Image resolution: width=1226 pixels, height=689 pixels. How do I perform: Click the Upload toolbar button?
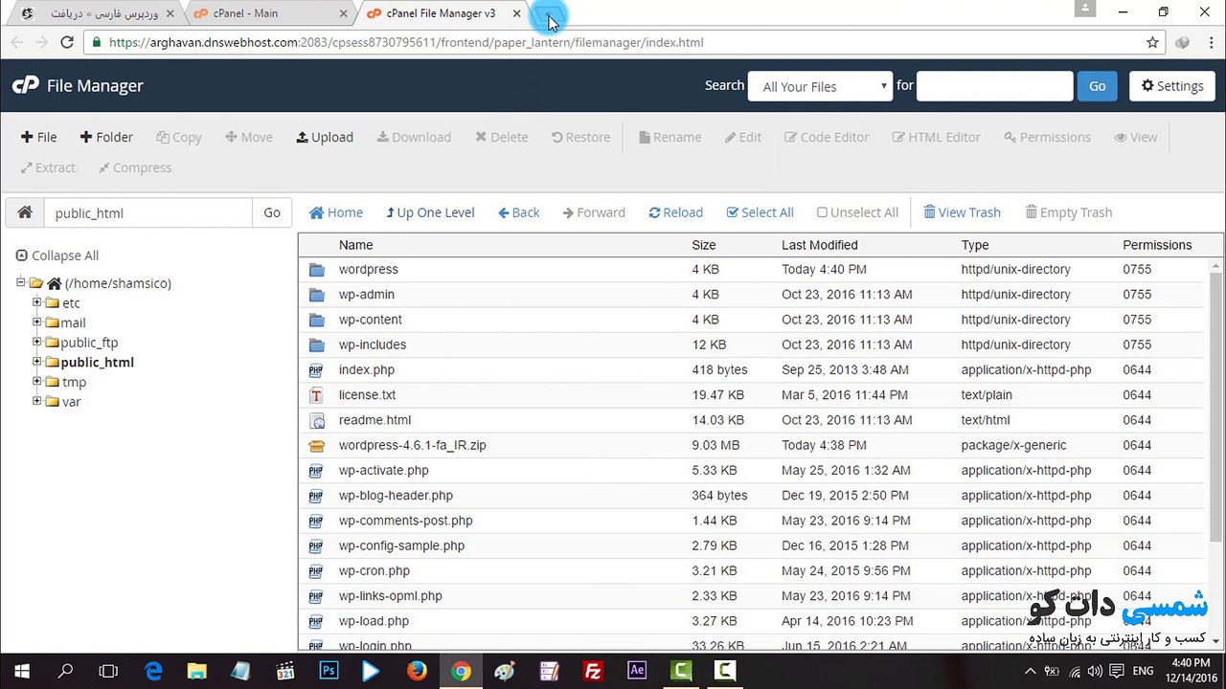click(x=325, y=137)
